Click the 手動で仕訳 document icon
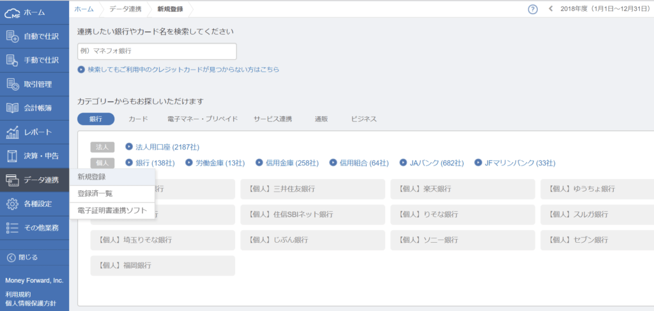The width and height of the screenshot is (654, 311). click(x=13, y=61)
